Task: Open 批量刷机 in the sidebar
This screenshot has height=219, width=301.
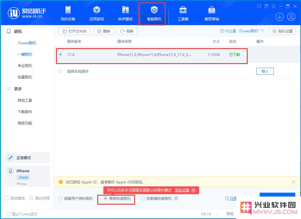Action: click(x=25, y=77)
